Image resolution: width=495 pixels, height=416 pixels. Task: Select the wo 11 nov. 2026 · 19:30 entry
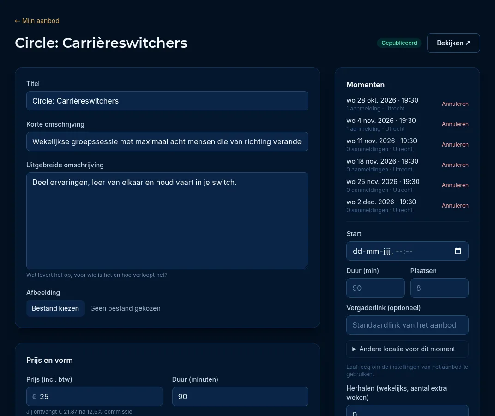click(382, 141)
